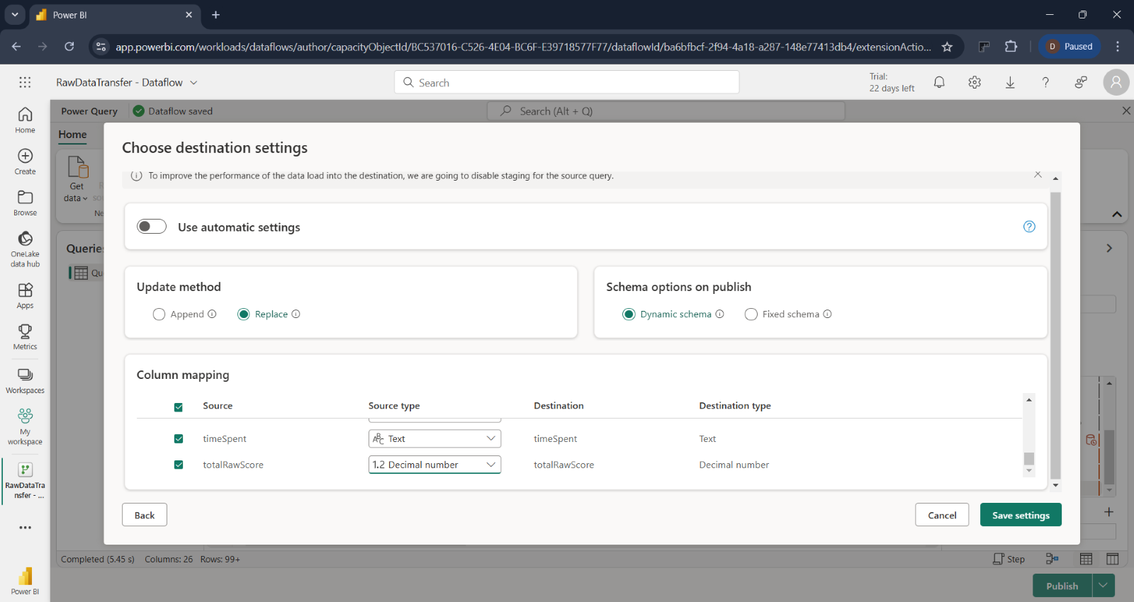This screenshot has height=602, width=1134.
Task: Expand the RawDataTransfer Dataflow title dropdown
Action: click(x=193, y=83)
